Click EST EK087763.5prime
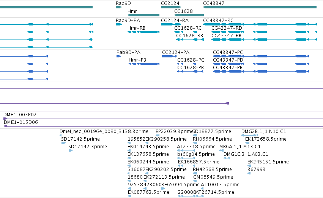Viewport: 323px width, 198px height. coord(148,193)
